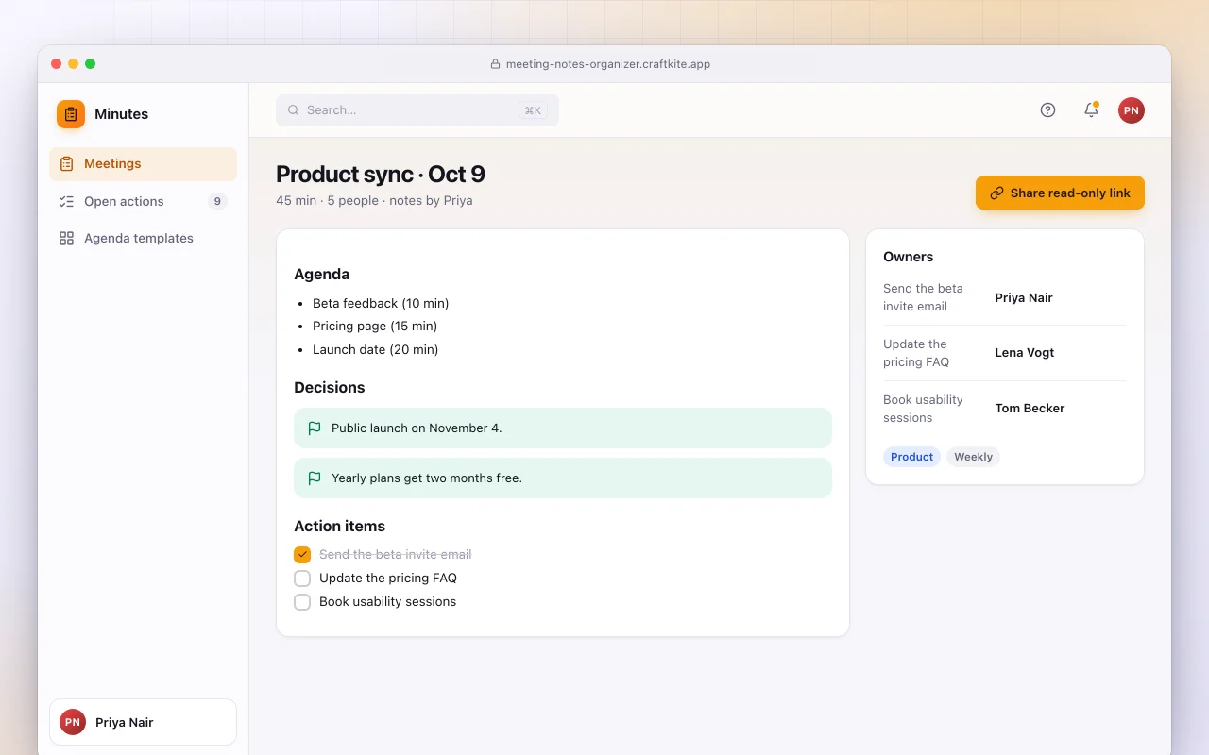
Task: Click the flag icon beside November 4 decision
Action: (x=315, y=428)
